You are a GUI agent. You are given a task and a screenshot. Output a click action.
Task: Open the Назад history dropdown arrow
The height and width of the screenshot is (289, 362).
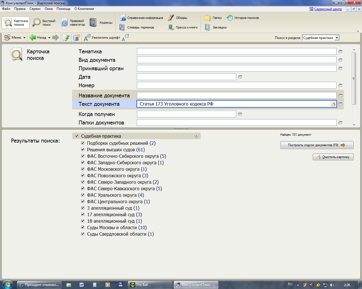click(49, 38)
